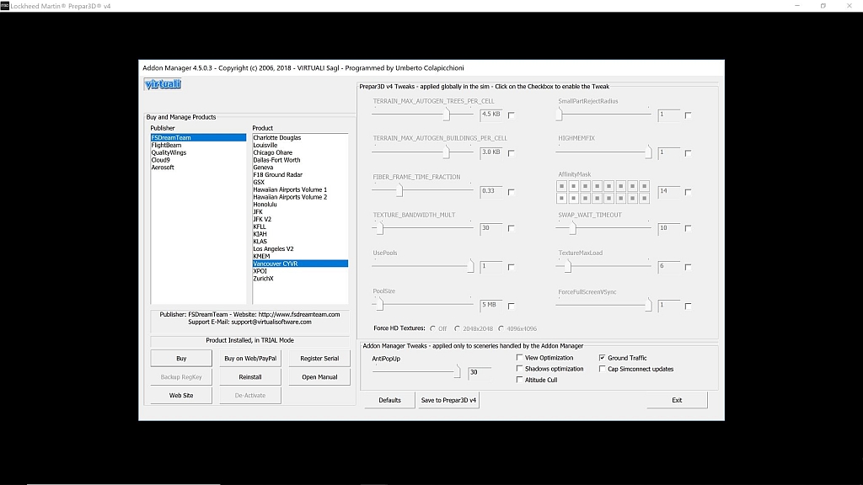Click the AntiPopUp value field

479,372
